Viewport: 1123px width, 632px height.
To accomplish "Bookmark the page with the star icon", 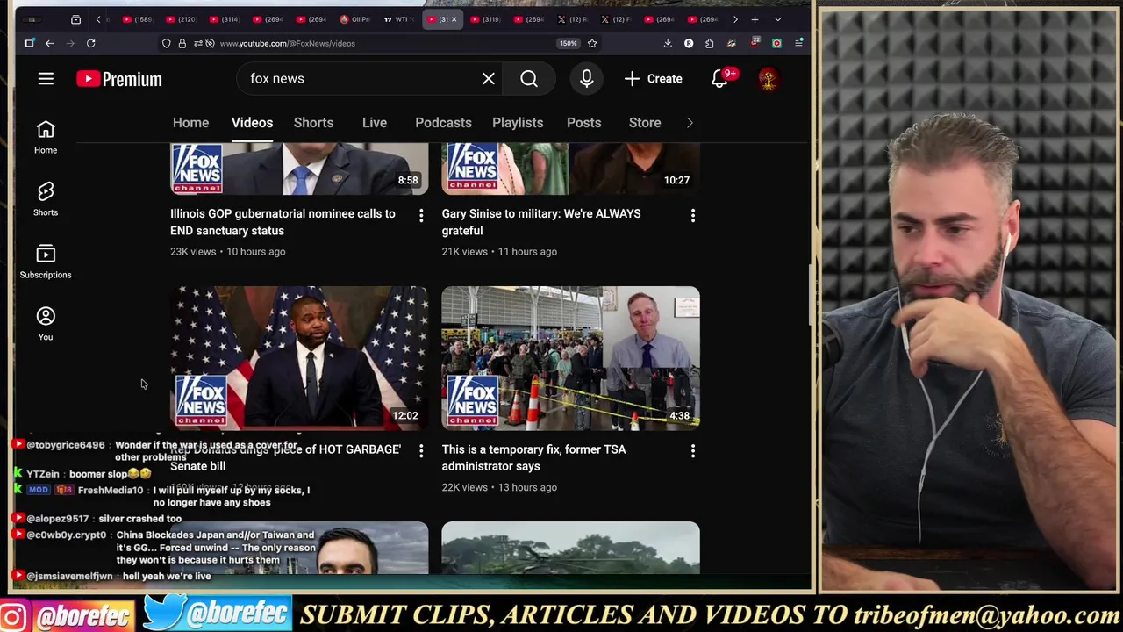I will coord(592,43).
